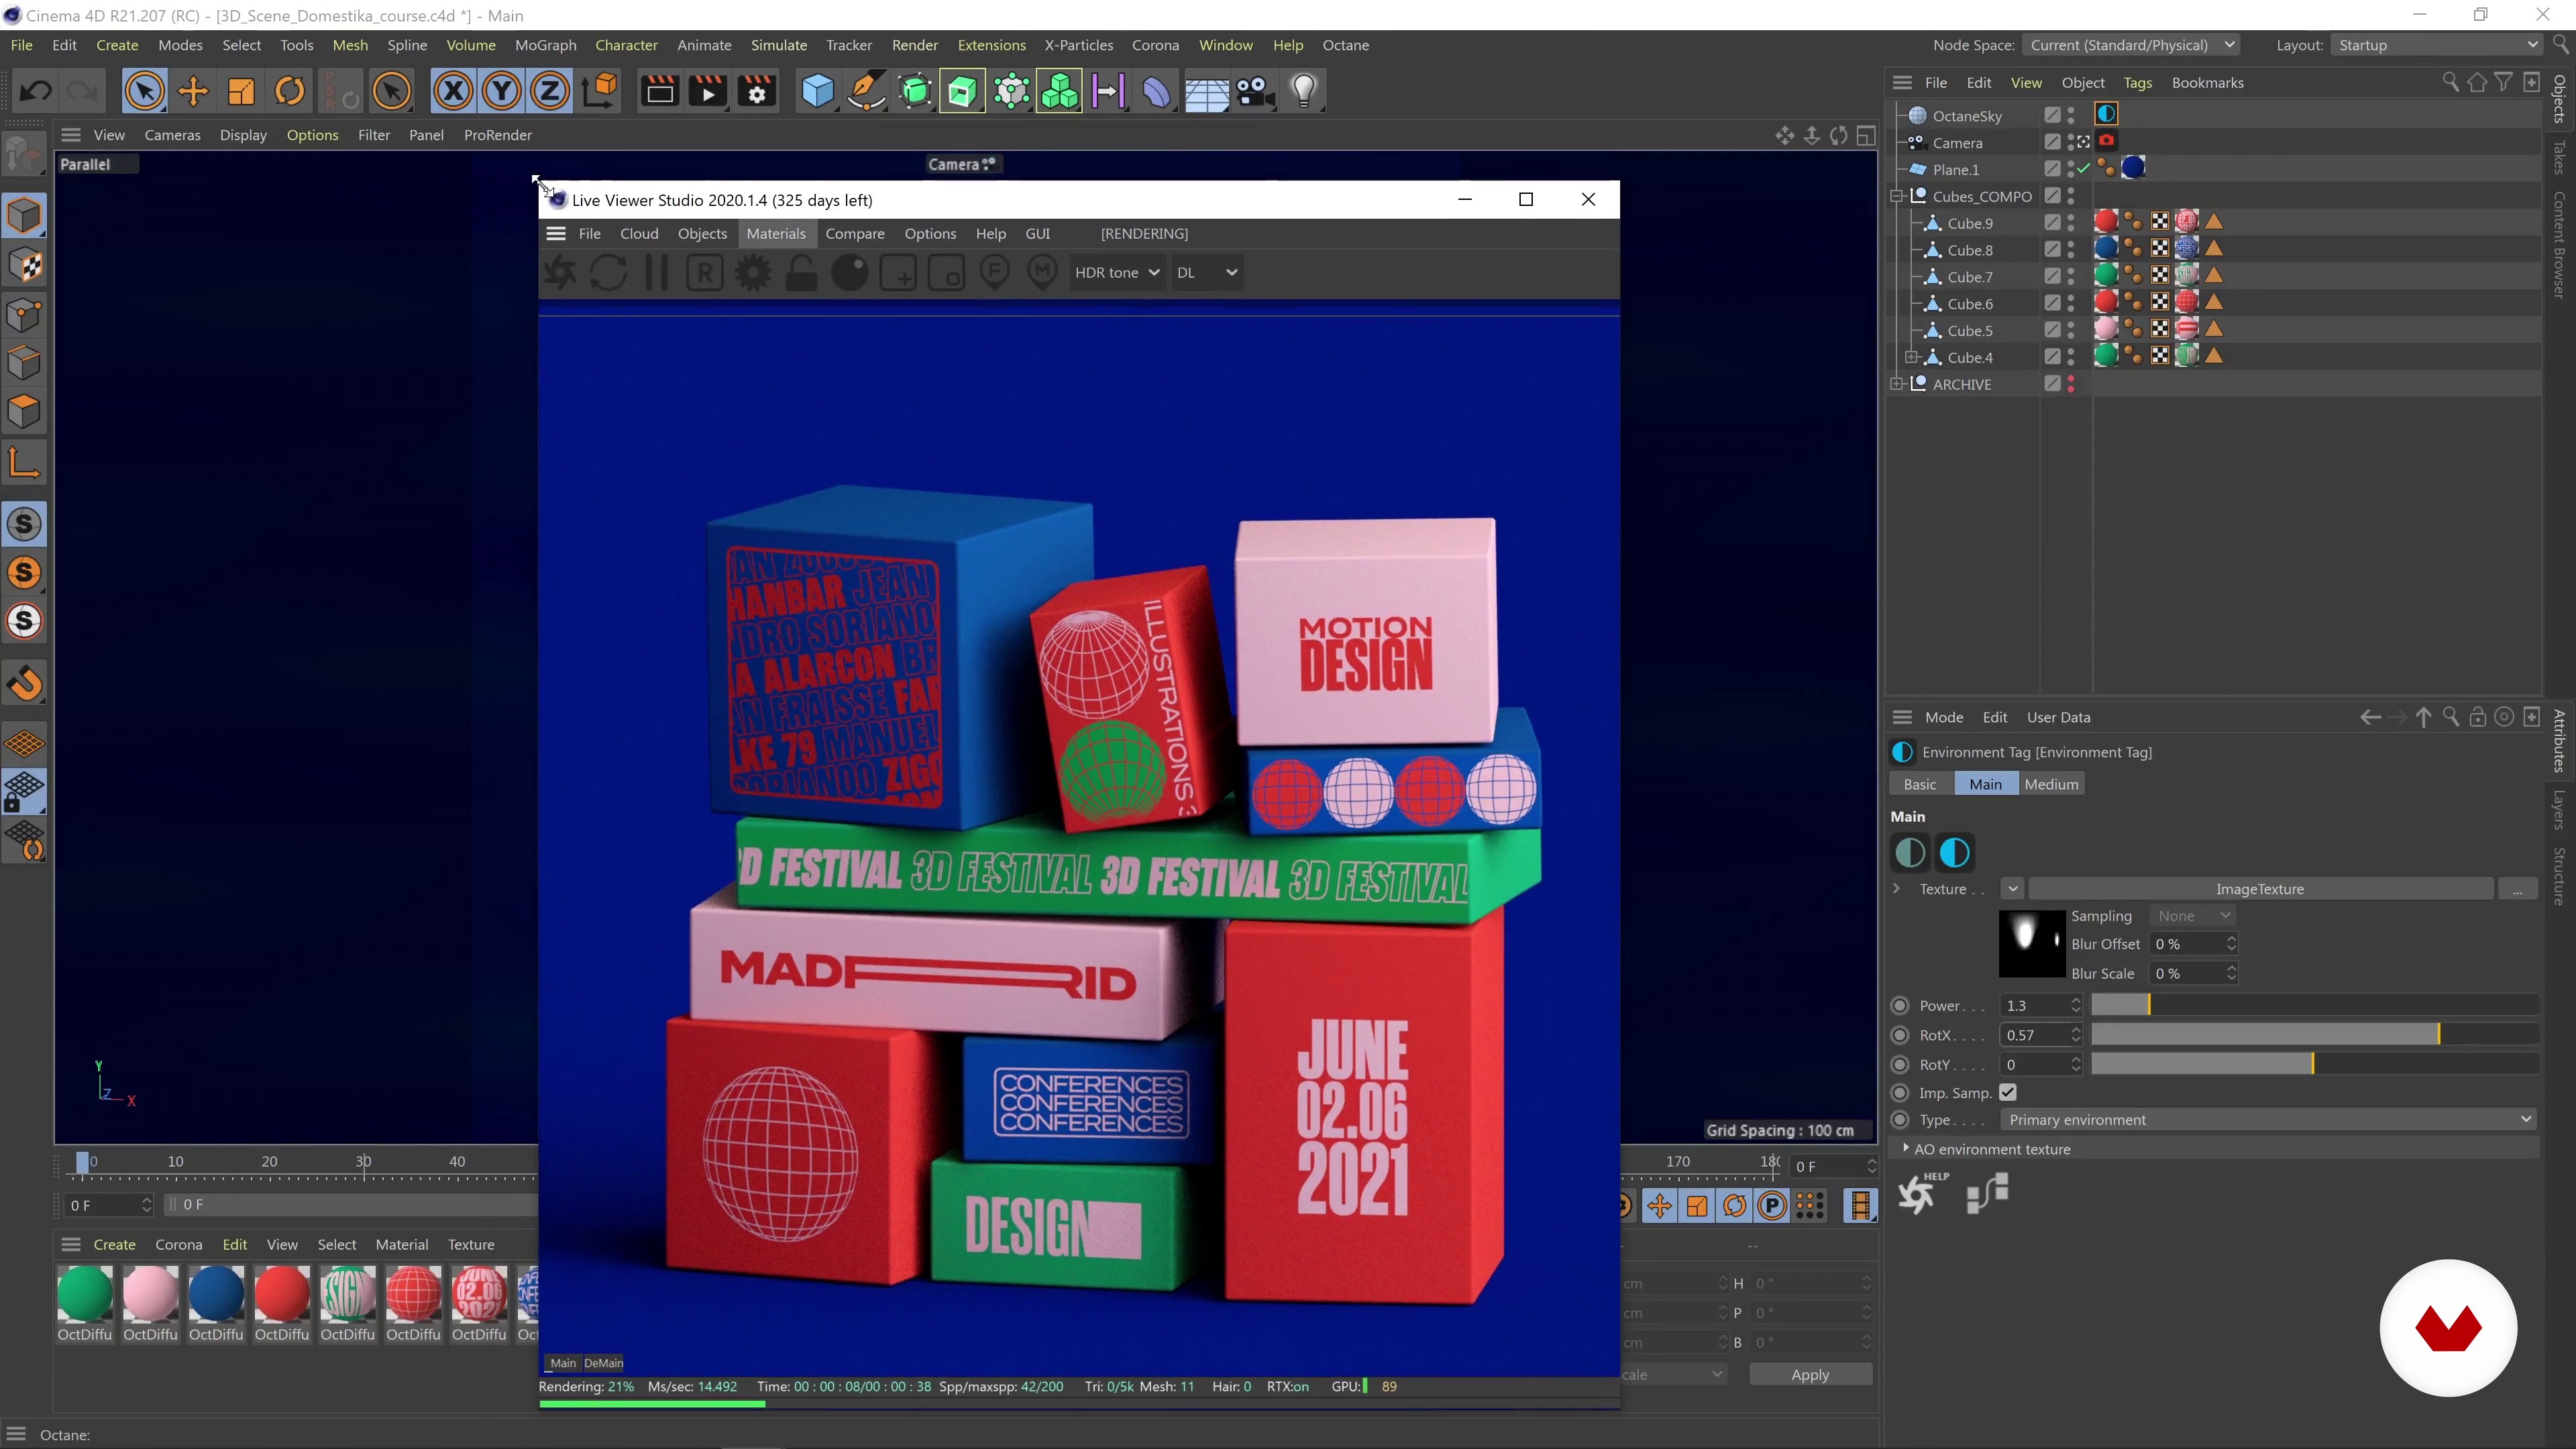Add a Cube primitive object
The width and height of the screenshot is (2576, 1449).
(x=818, y=92)
